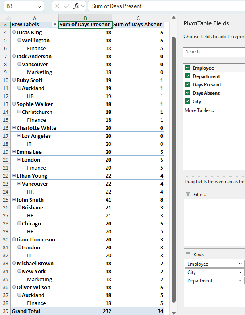Select column B header

point(85,18)
